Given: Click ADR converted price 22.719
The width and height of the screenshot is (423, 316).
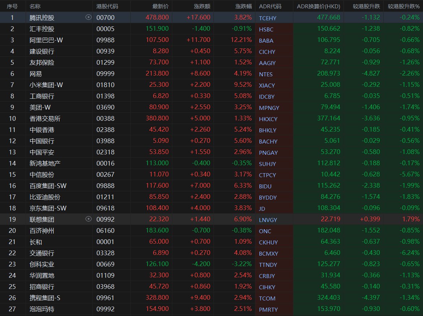Looking at the screenshot, I should click(x=331, y=219).
